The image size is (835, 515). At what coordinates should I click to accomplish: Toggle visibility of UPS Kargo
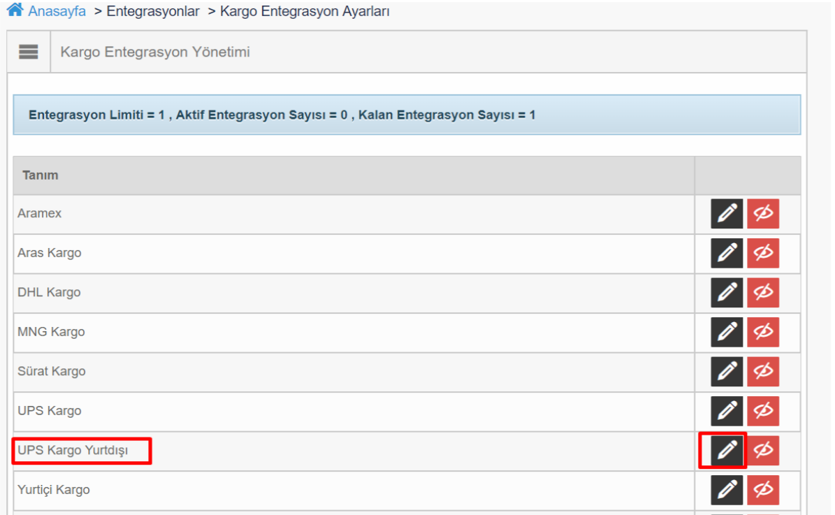pos(762,411)
